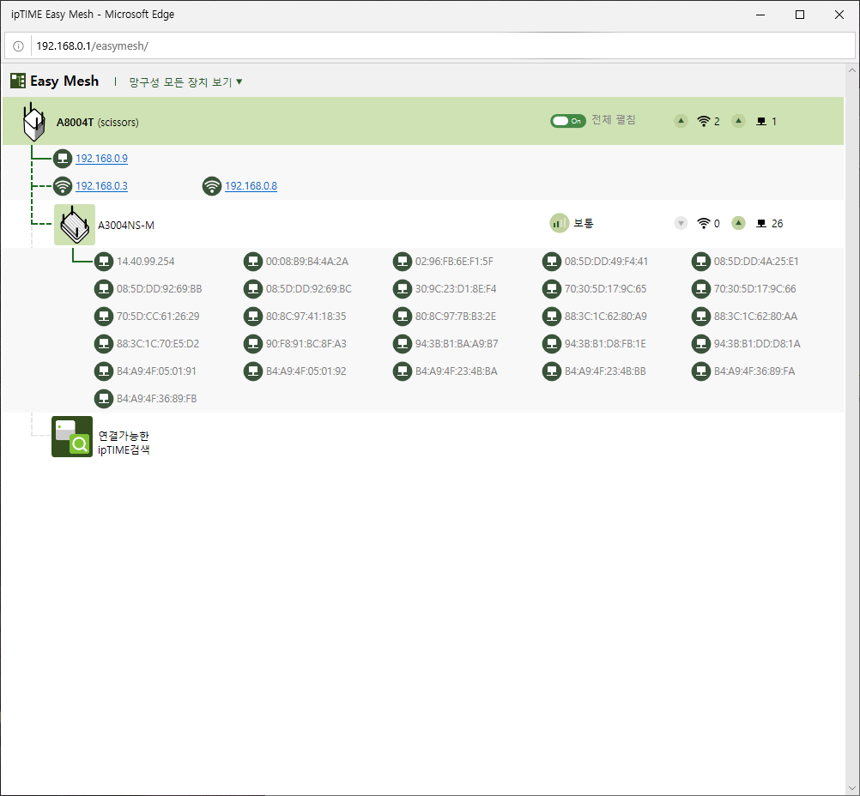
Task: Click wireless device icon for 192.168.0.8
Action: (x=212, y=186)
